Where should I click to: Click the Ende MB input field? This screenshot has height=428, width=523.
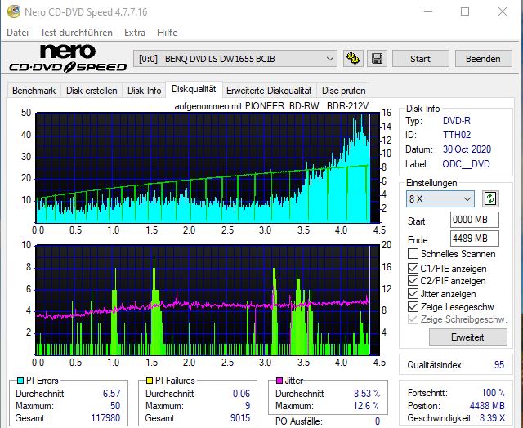(474, 239)
